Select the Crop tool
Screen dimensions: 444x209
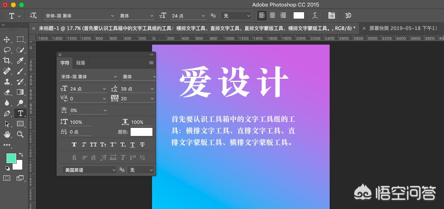[x=7, y=60]
